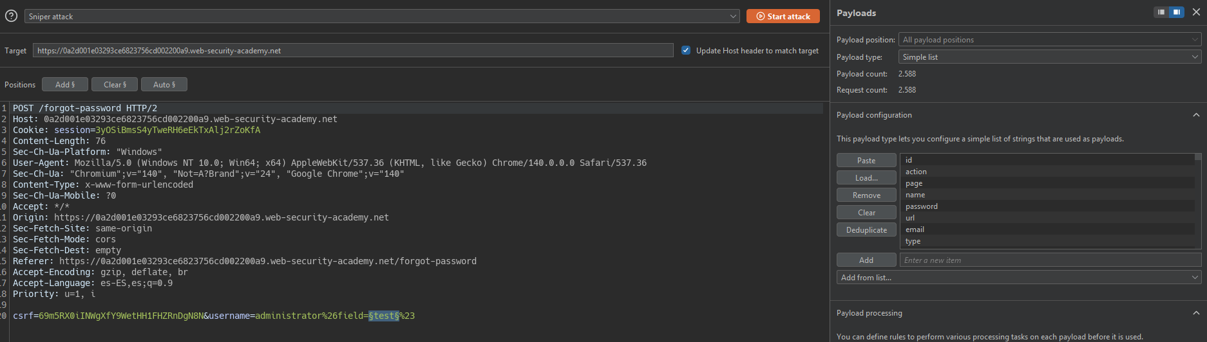1207x342 pixels.
Task: Click Paste in payload configuration
Action: point(866,160)
